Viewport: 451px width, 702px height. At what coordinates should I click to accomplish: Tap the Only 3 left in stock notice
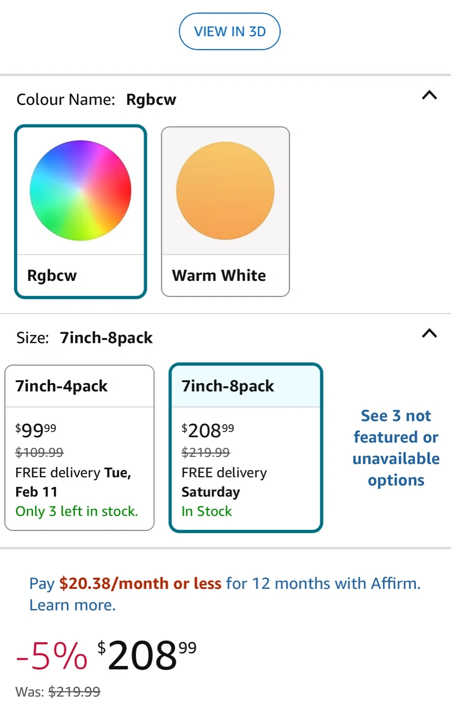77,511
